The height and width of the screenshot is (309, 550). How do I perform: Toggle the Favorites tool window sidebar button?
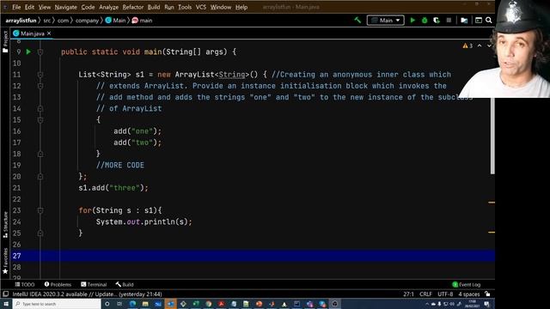(5, 261)
